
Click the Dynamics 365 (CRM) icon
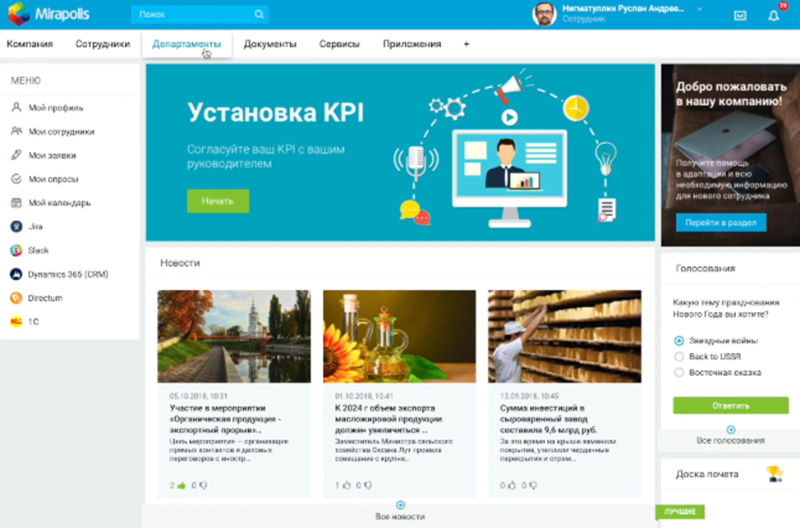click(16, 274)
